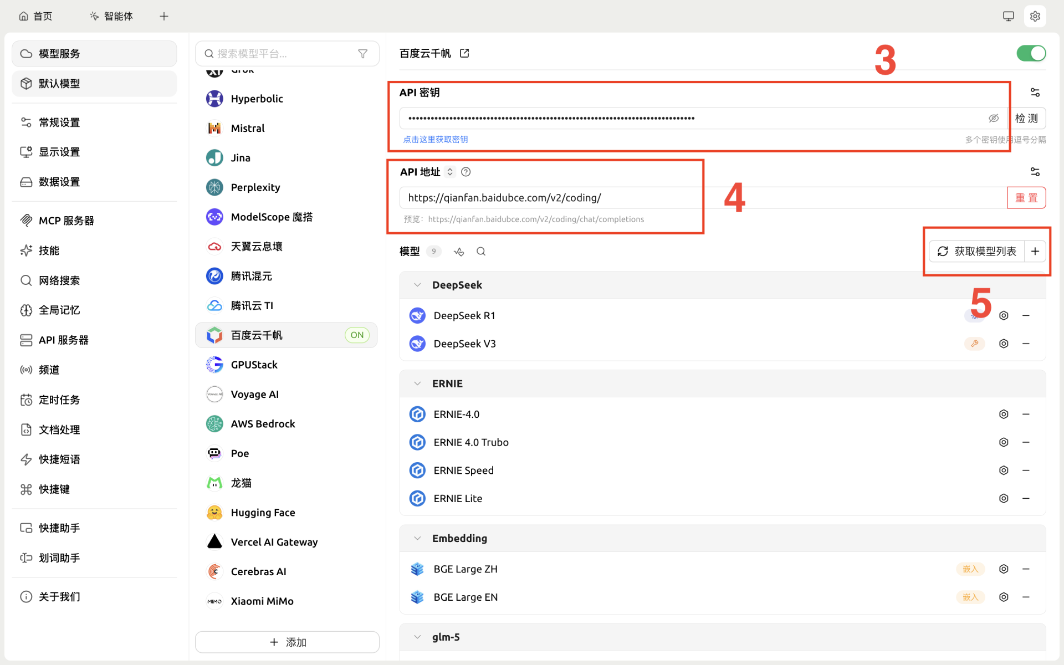
Task: Select the 腾讯混元 provider
Action: coord(287,276)
